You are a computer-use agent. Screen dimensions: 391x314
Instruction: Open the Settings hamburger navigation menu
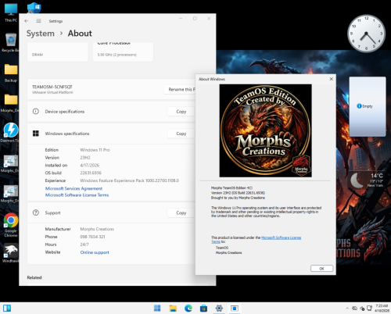point(38,21)
